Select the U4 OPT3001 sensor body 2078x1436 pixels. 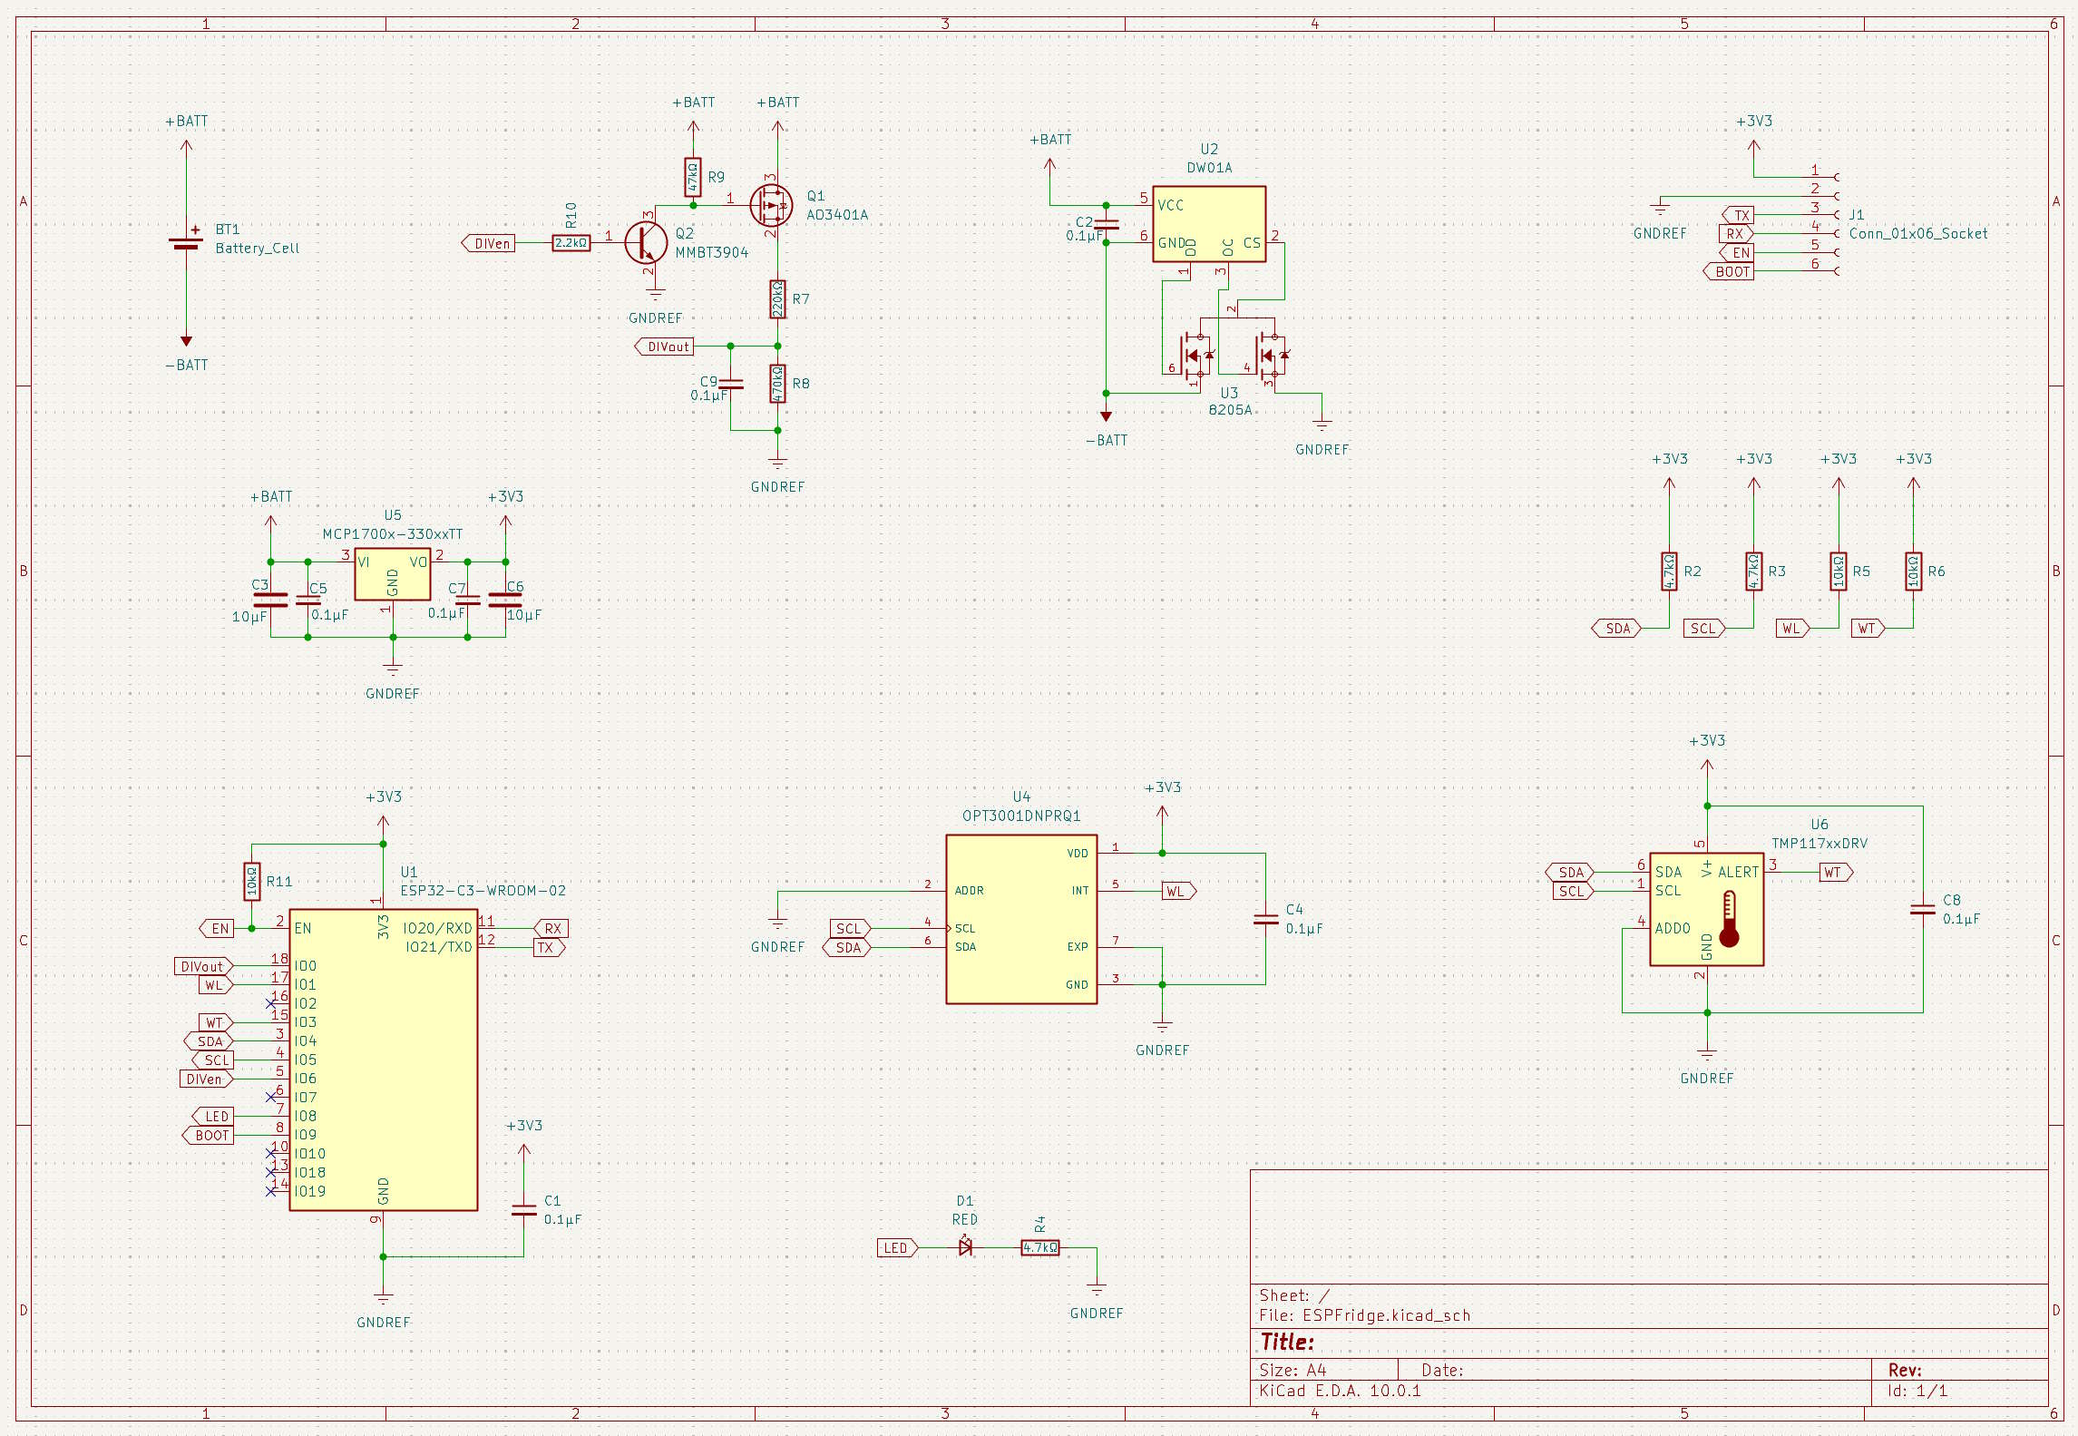1021,919
